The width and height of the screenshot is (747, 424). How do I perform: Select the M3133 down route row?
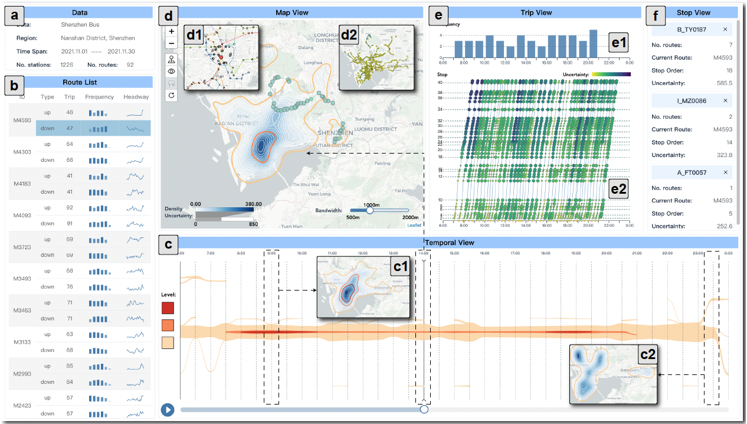point(93,351)
